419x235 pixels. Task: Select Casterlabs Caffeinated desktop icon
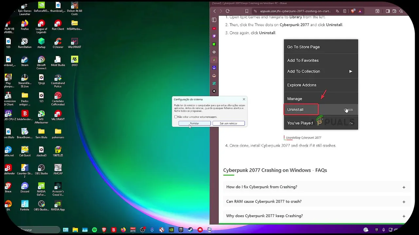[58, 99]
